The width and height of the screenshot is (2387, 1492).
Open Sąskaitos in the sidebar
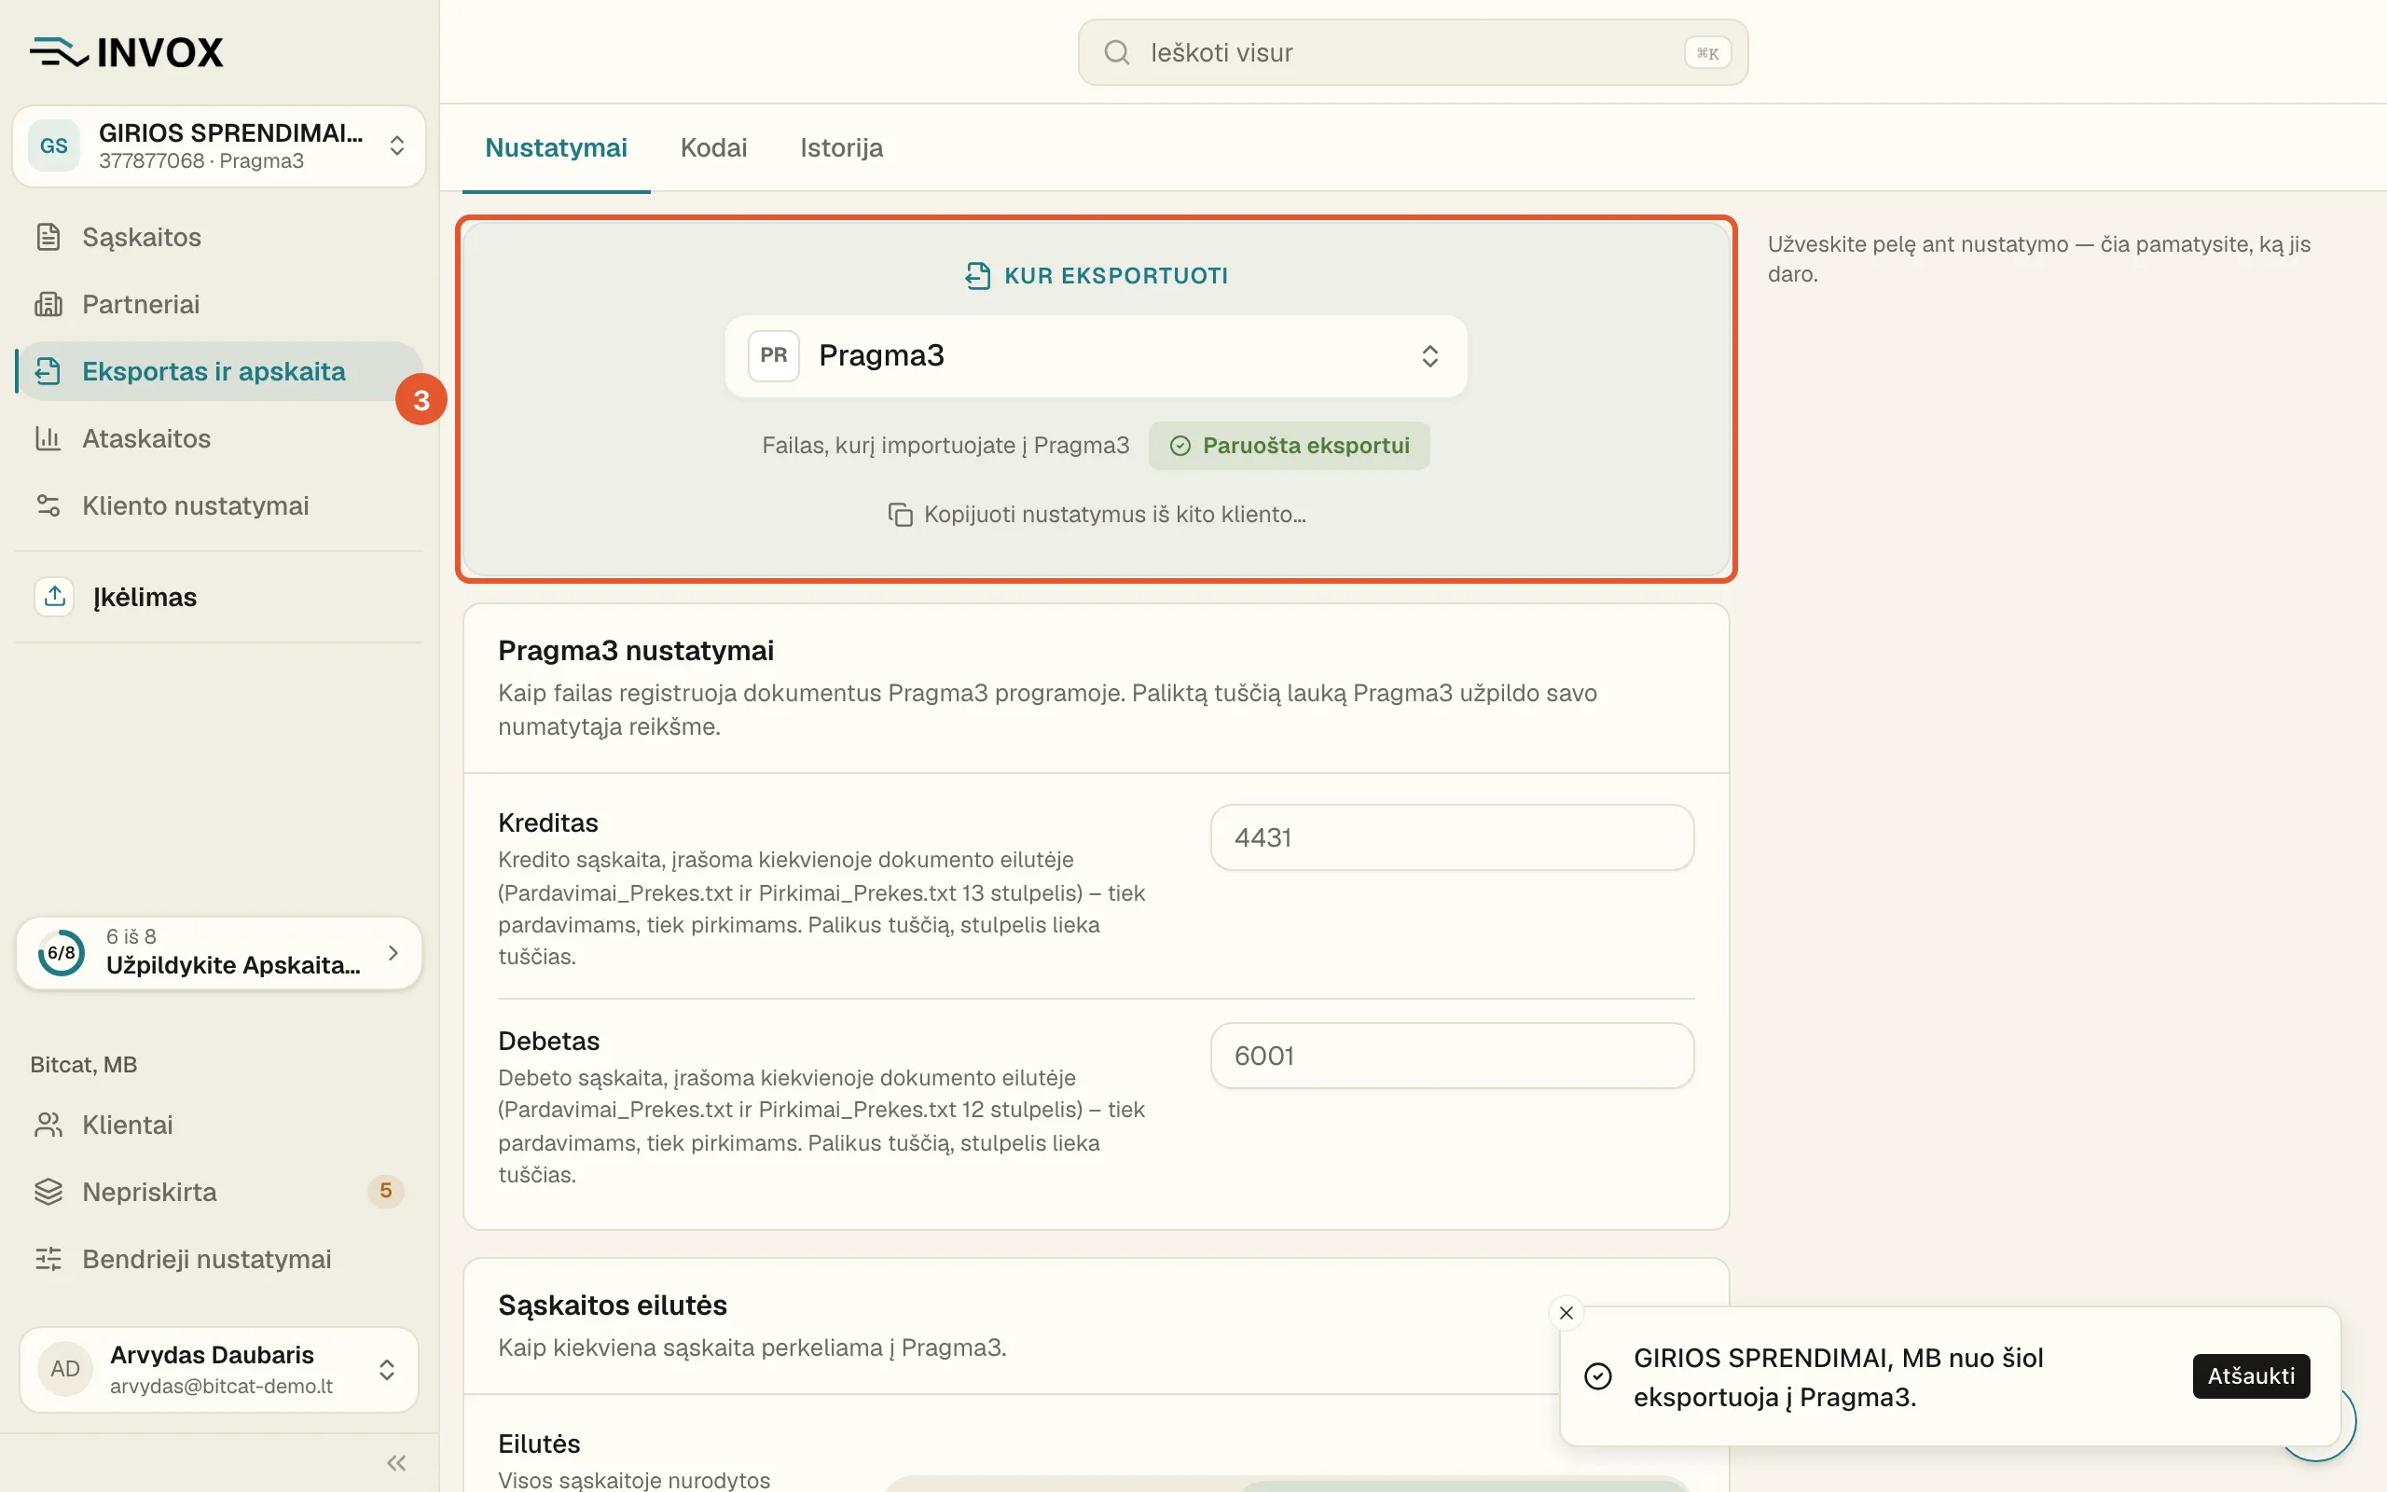click(219, 237)
